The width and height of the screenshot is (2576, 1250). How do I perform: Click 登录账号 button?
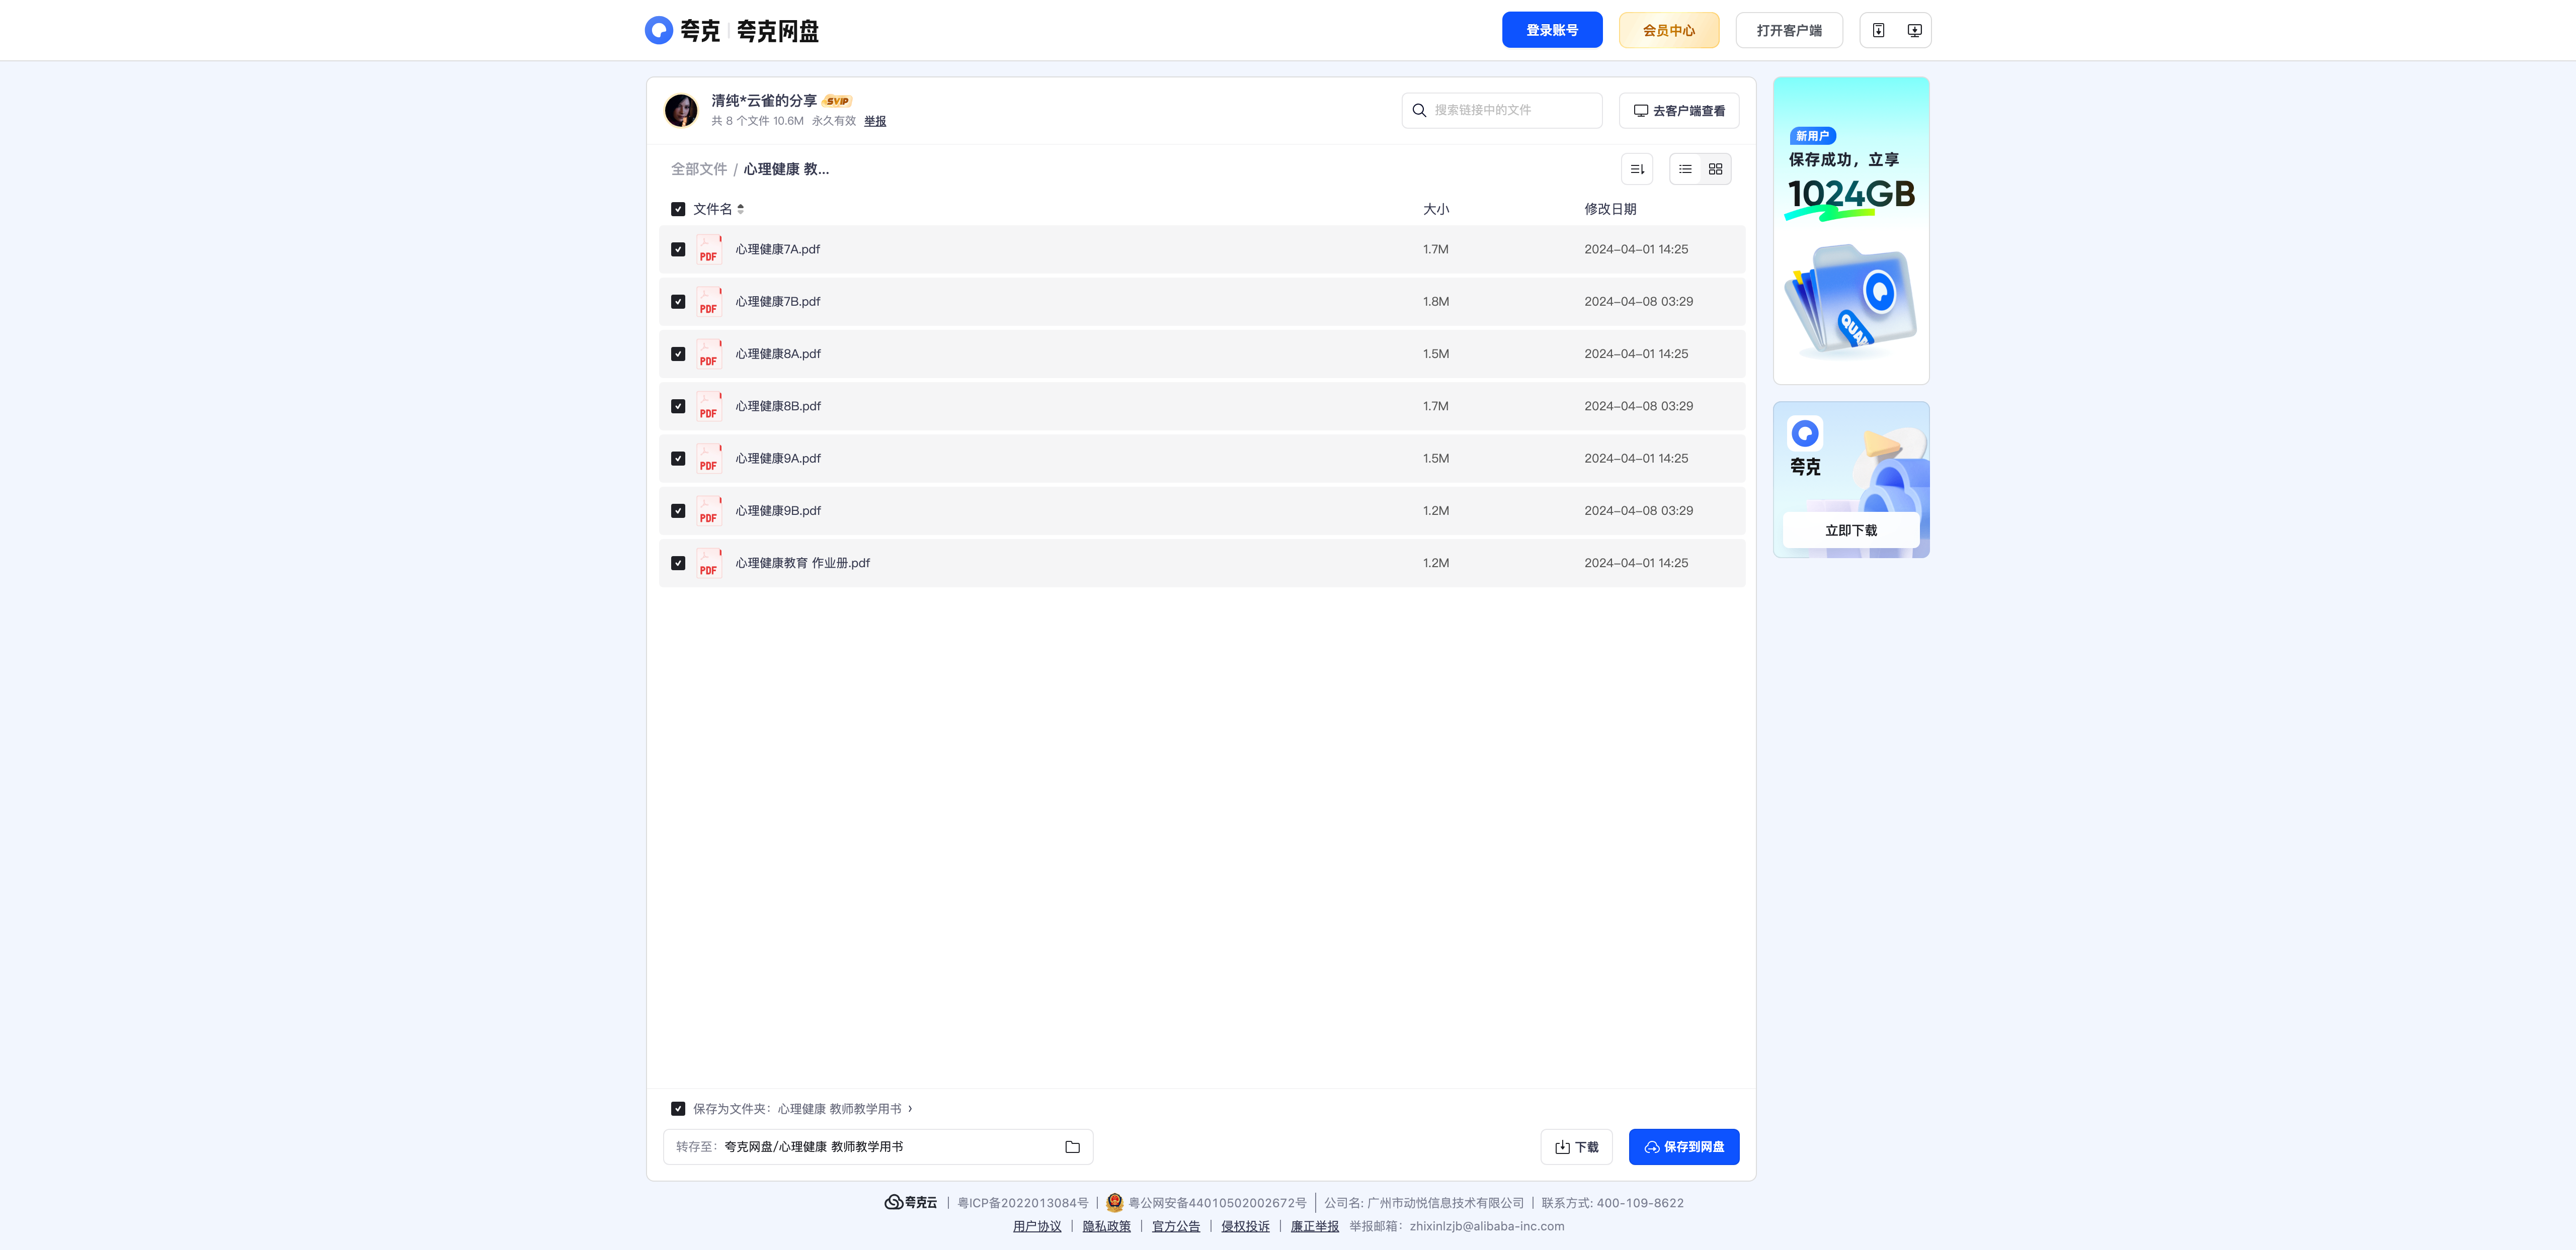pos(1552,30)
